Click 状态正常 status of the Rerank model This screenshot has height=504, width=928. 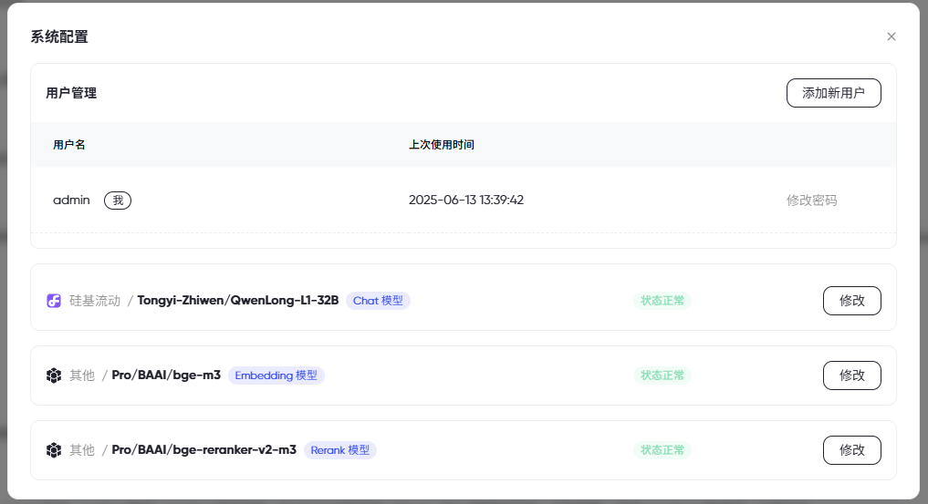pyautogui.click(x=662, y=450)
